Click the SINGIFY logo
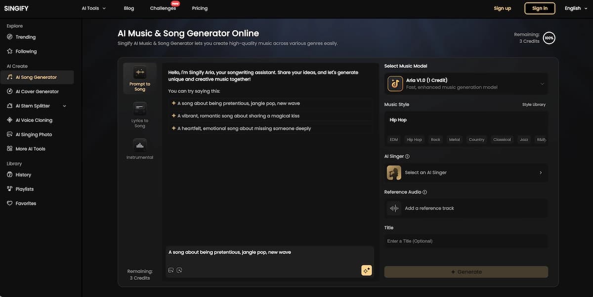Viewport: 593px width, 297px height. 15,8
